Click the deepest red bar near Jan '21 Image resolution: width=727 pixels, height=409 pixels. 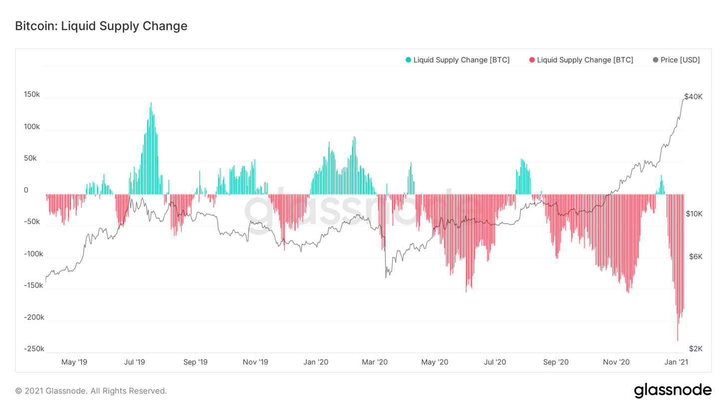pos(678,268)
